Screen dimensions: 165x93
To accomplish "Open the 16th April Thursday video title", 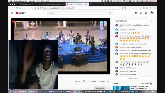I will coord(140,87).
